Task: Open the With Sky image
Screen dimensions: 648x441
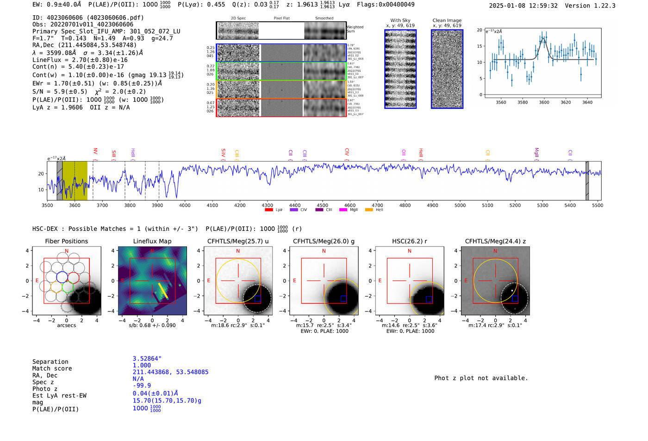Action: pos(400,69)
